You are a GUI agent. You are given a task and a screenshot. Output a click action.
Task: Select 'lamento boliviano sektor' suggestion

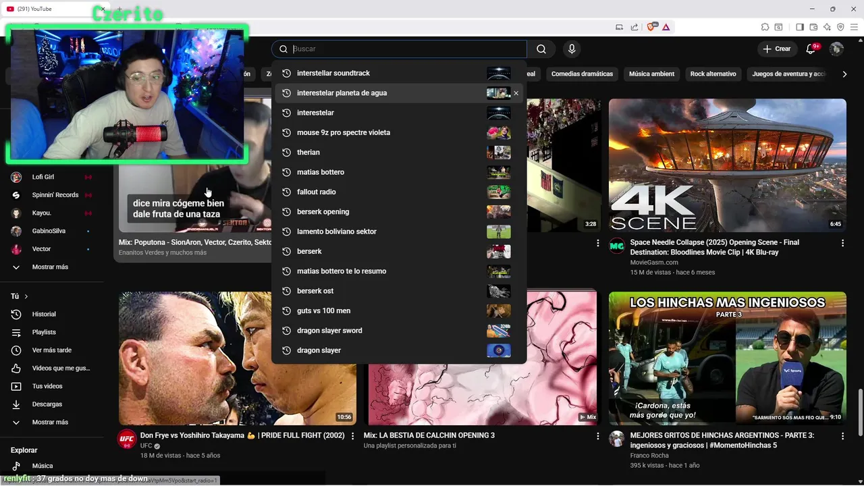coord(399,232)
